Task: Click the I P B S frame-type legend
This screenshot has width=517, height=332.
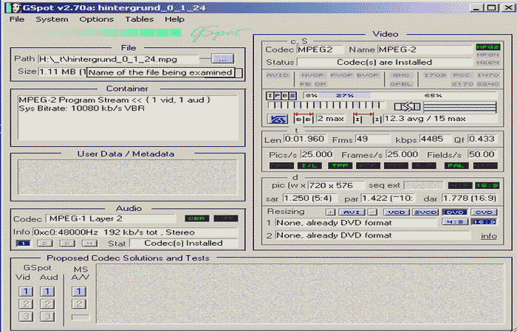Action: (x=281, y=95)
